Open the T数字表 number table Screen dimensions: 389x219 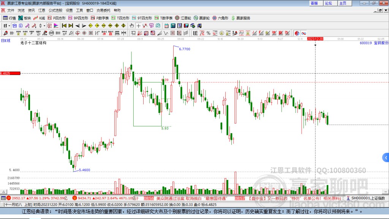163,18
